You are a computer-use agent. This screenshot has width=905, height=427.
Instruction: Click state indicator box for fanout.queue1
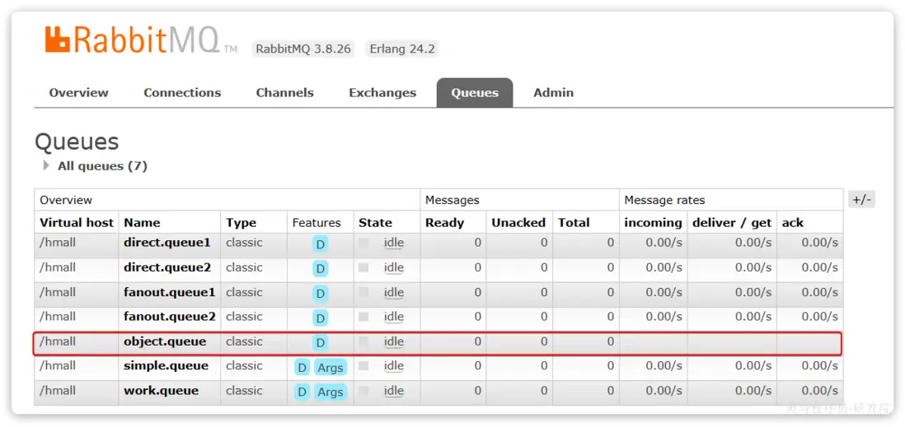(363, 292)
